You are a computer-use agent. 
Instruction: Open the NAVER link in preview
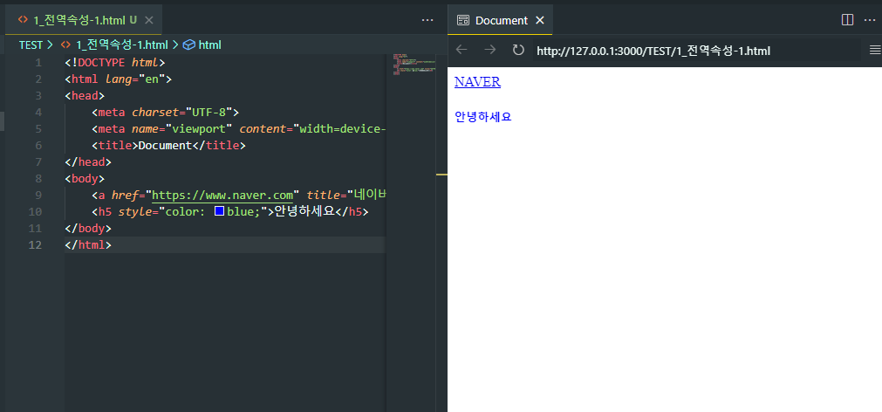[x=477, y=81]
